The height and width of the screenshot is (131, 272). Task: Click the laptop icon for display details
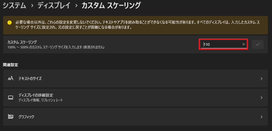pos(11,98)
